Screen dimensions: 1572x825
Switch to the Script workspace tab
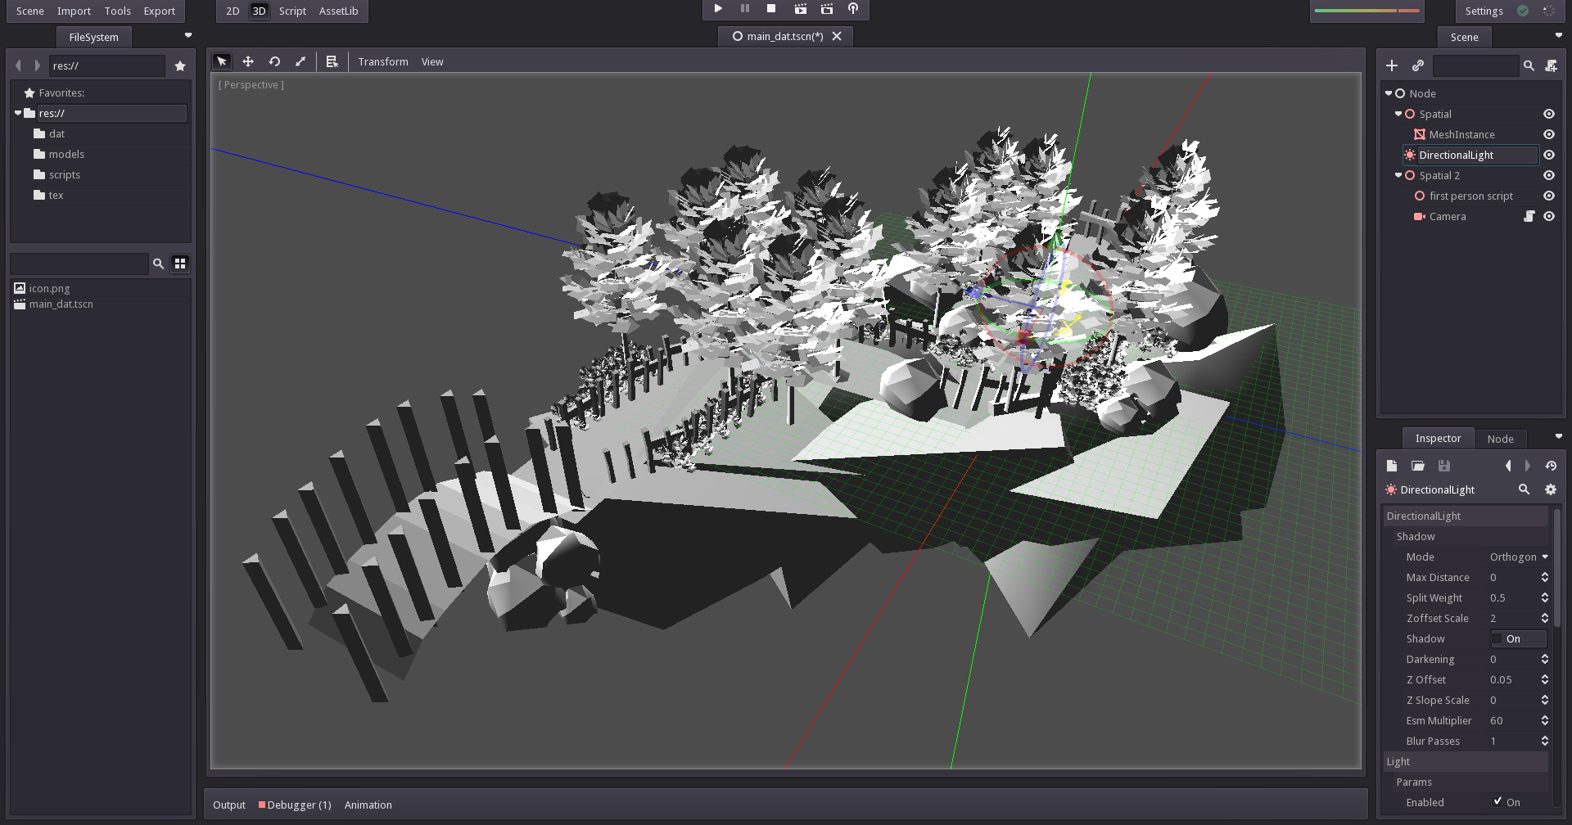[291, 11]
